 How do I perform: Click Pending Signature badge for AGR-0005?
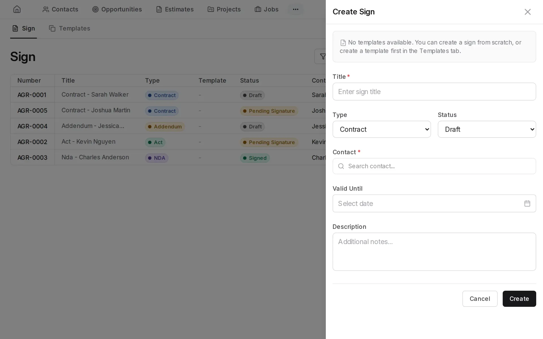[x=269, y=111]
